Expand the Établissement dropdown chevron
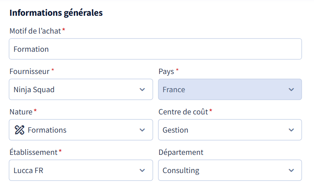This screenshot has width=314, height=188. tap(142, 171)
